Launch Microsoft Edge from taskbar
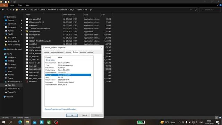Screen dimensions: 222x125 20,122
